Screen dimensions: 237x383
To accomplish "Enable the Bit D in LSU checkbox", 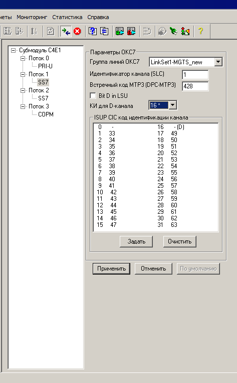I will [x=93, y=95].
